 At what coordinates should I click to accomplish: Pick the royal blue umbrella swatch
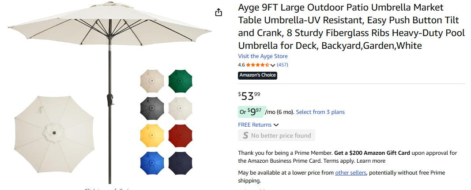tap(152, 162)
